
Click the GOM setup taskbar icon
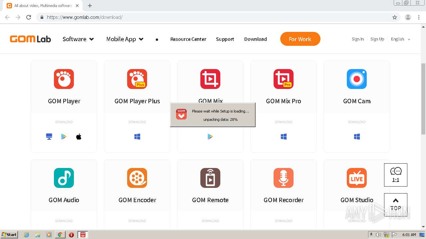83,235
